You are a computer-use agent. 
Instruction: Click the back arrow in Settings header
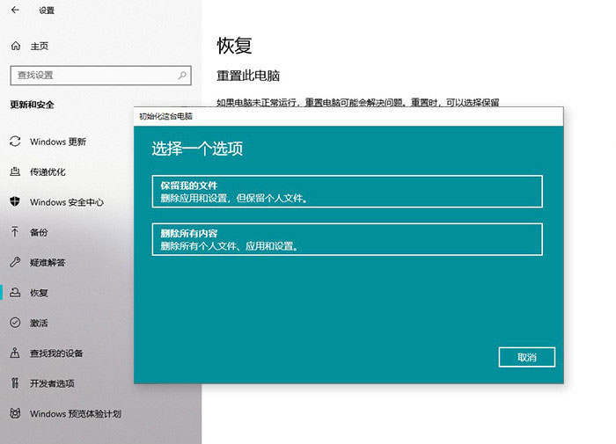tap(15, 11)
